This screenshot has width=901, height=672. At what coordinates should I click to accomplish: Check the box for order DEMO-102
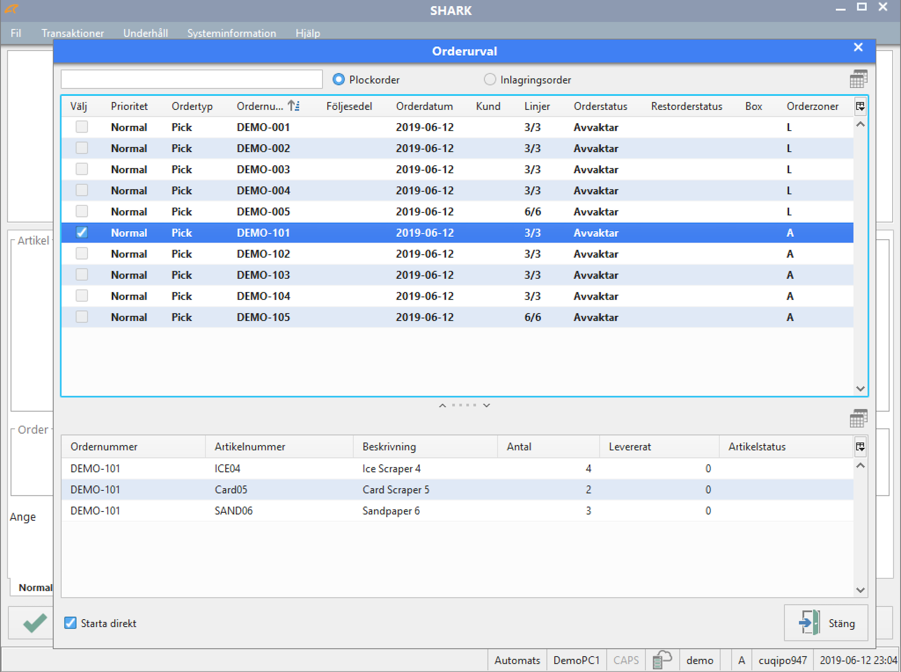[x=82, y=253]
